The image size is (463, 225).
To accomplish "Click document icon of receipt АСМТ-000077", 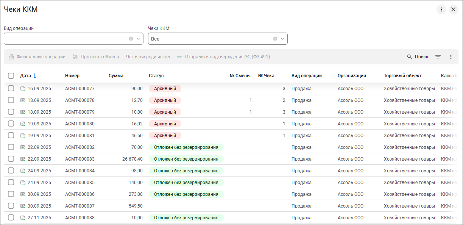I will coord(23,89).
